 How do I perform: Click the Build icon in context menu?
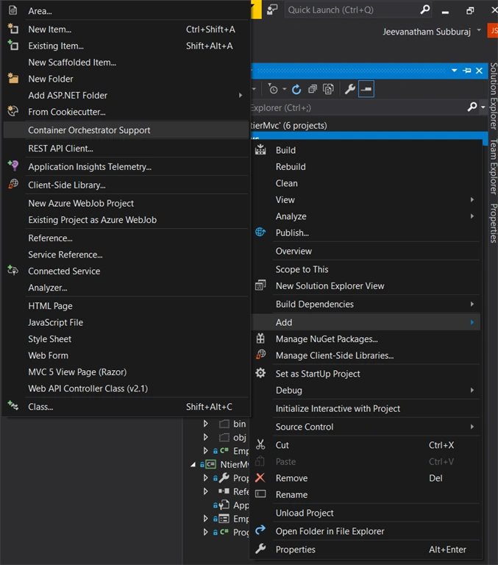[260, 149]
